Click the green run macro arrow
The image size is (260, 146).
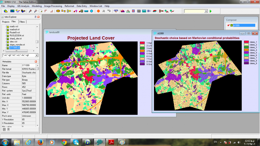(211, 11)
